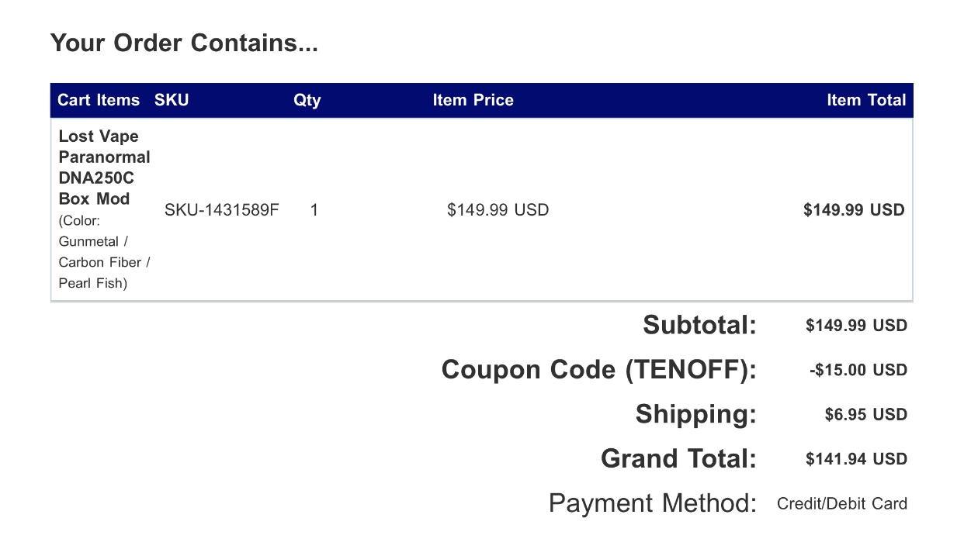
Task: Click the Cart Items column header
Action: [x=99, y=100]
